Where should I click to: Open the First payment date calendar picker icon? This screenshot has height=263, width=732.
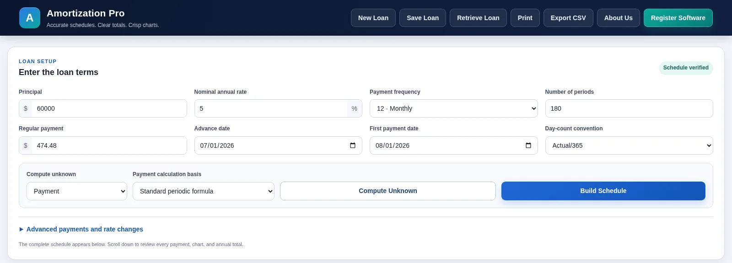point(528,145)
